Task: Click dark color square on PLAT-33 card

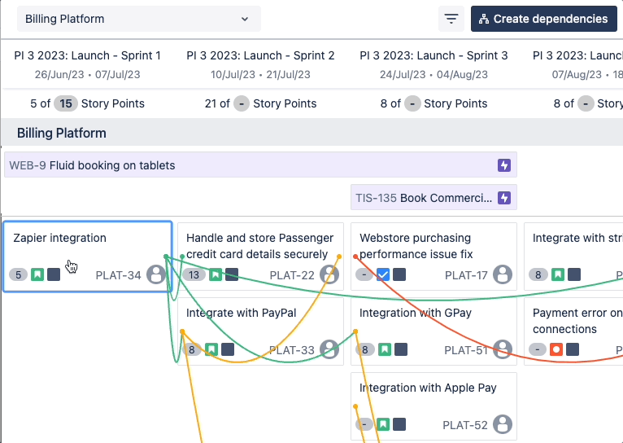Action: [229, 349]
